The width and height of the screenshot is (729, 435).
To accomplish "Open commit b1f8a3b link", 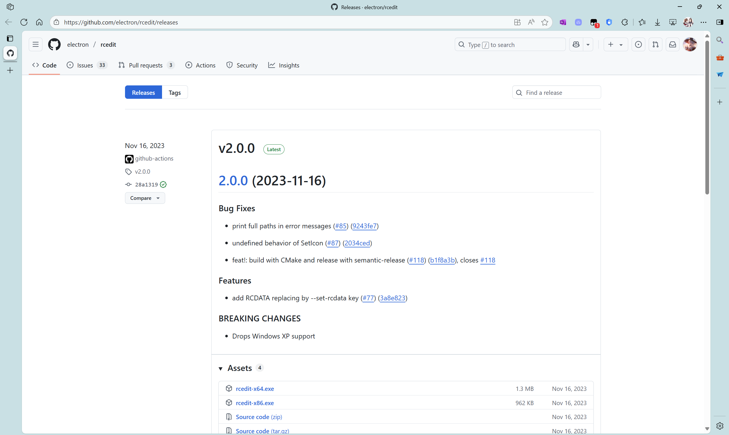I will (442, 260).
